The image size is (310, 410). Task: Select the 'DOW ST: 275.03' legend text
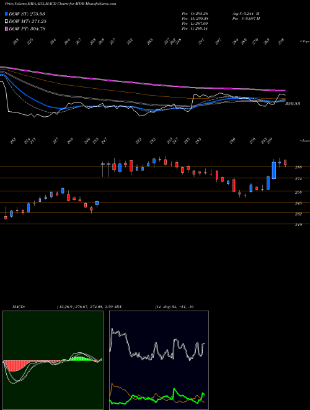click(x=27, y=14)
